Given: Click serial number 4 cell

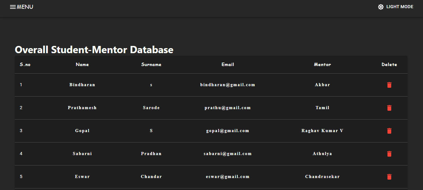Looking at the screenshot, I should 21,154.
